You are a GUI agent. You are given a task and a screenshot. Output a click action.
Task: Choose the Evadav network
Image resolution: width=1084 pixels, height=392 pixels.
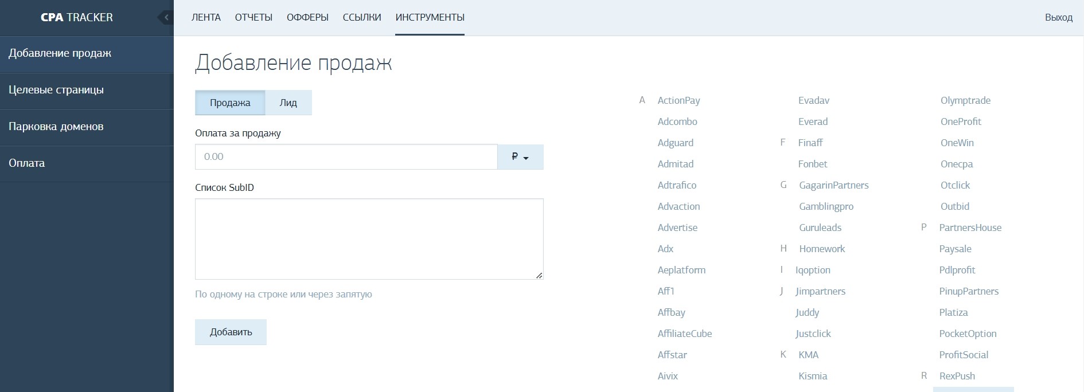coord(814,100)
